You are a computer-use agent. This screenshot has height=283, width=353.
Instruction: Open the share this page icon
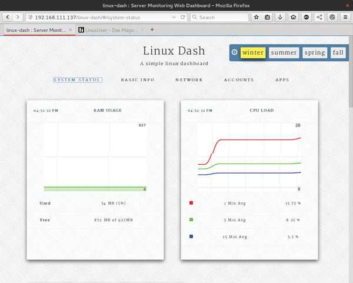(319, 17)
